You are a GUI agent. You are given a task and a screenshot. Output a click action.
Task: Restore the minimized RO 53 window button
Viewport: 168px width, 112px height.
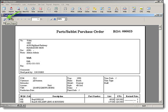click(x=18, y=105)
